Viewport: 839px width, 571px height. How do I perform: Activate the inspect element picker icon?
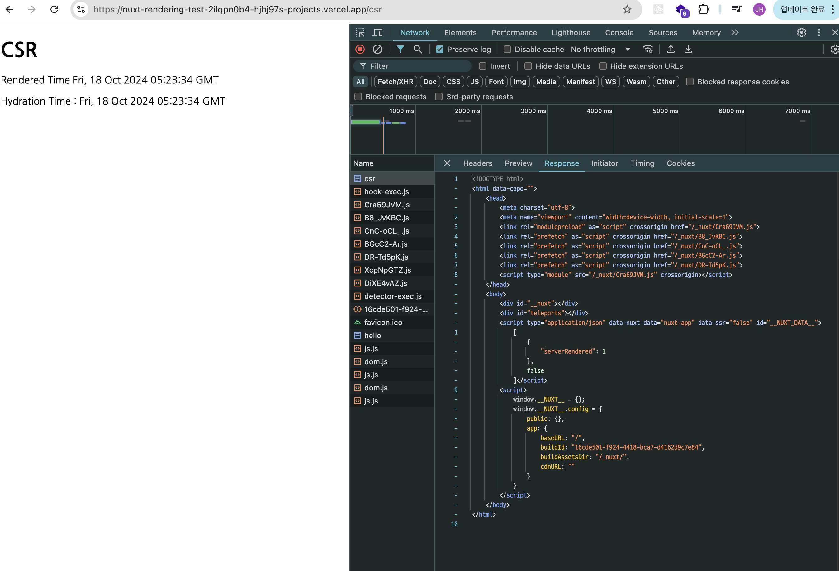click(360, 32)
